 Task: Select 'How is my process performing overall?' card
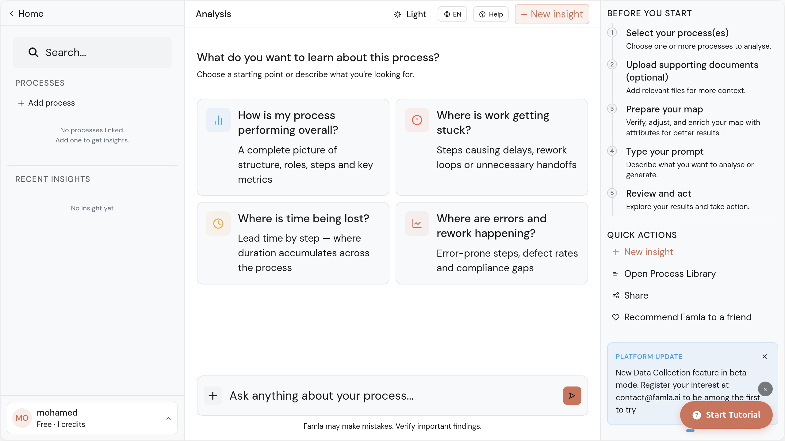pyautogui.click(x=293, y=147)
